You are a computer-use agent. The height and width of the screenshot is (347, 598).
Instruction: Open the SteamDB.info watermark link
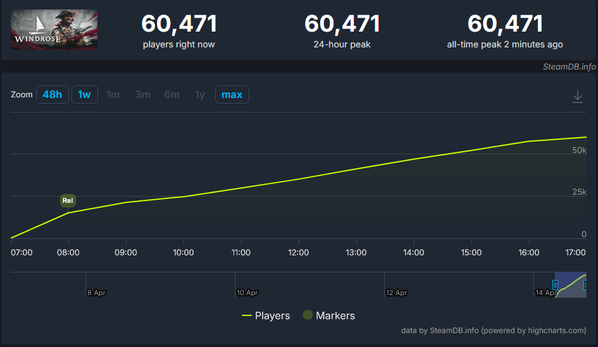[x=569, y=66]
